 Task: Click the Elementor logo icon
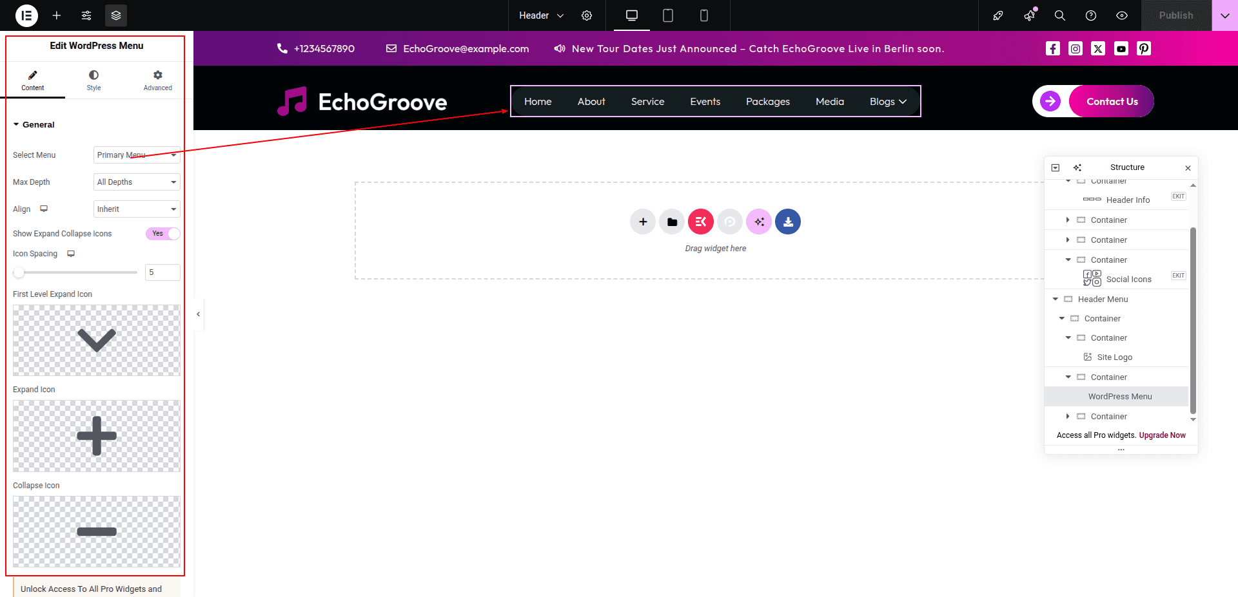pyautogui.click(x=26, y=15)
